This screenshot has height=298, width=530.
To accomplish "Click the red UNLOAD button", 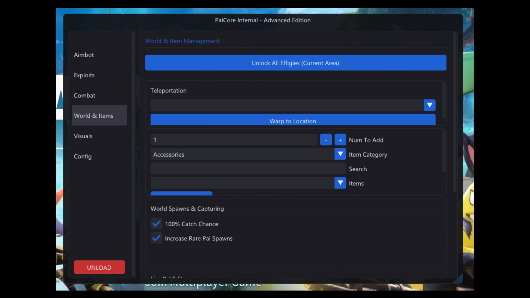I will point(99,267).
